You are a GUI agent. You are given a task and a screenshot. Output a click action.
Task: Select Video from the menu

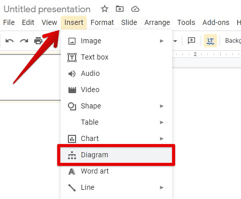click(x=116, y=90)
